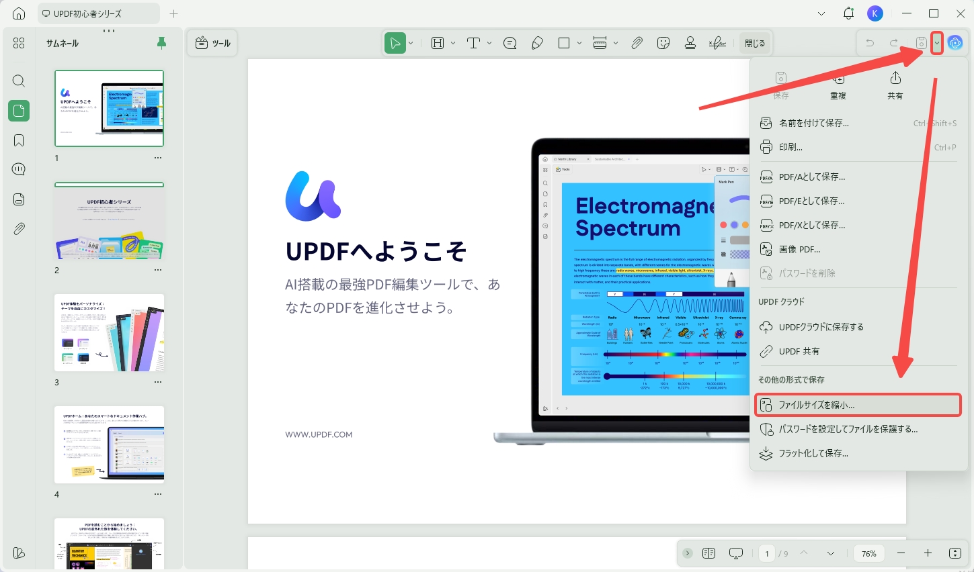The width and height of the screenshot is (974, 572).
Task: Open the user account avatar K
Action: [875, 13]
